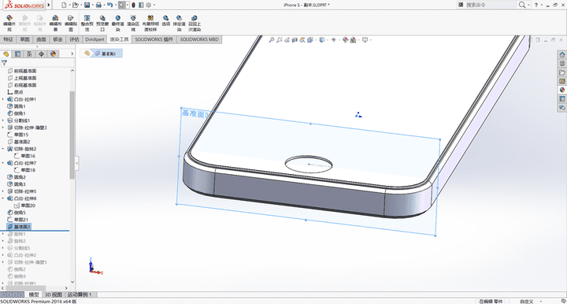
Task: Select 倒角5 in feature tree
Action: pyautogui.click(x=17, y=213)
